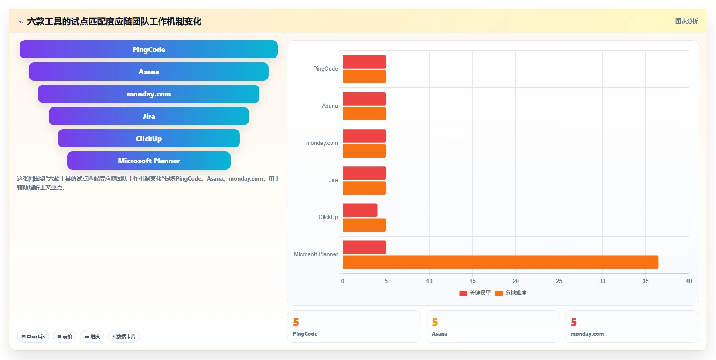Click Asana's orange 落地难度 chart bar
The height and width of the screenshot is (360, 716).
click(365, 113)
